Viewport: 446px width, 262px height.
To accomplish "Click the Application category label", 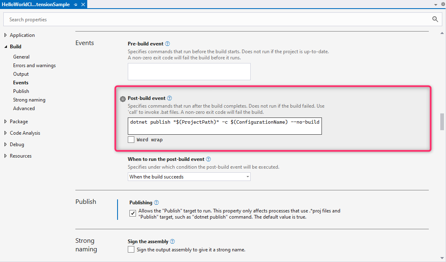I will click(x=22, y=35).
